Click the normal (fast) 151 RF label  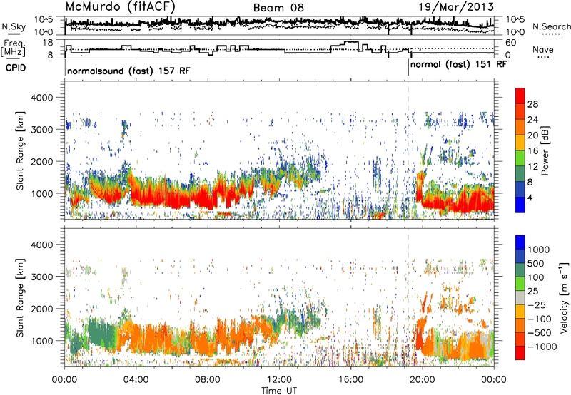[458, 64]
